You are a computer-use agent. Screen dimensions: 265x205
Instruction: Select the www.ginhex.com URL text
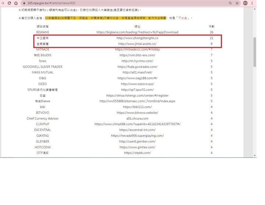click(137, 147)
